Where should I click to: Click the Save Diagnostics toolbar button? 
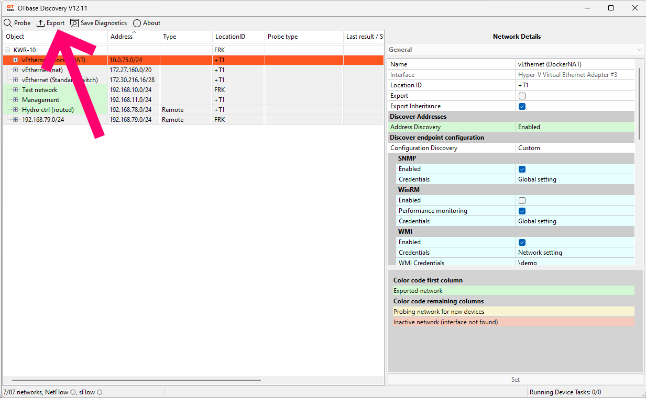tap(98, 23)
